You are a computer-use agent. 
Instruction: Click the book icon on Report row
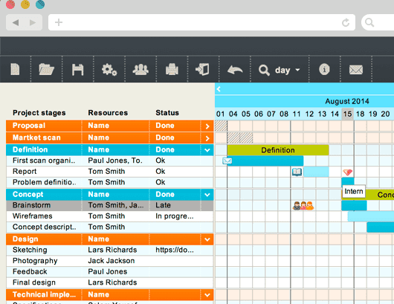(x=297, y=172)
